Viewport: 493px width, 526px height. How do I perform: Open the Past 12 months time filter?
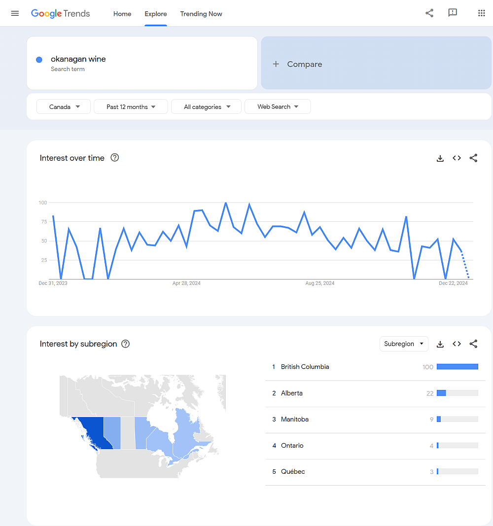pyautogui.click(x=131, y=106)
